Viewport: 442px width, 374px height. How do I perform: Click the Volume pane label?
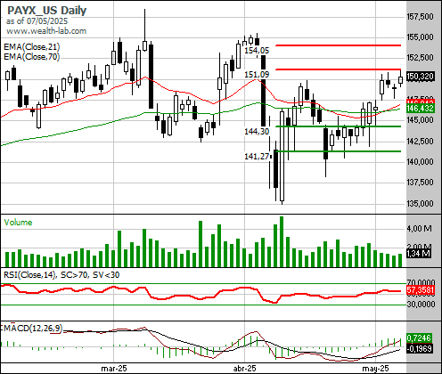coord(18,223)
